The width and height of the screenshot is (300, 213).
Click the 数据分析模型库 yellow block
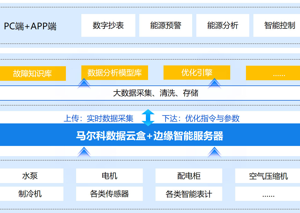coord(115,73)
